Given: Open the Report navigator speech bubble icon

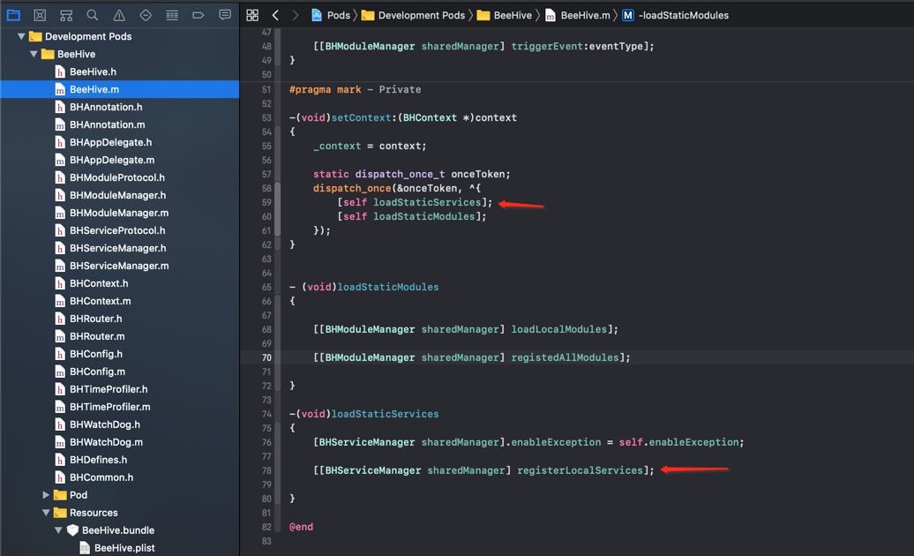Looking at the screenshot, I should point(225,15).
